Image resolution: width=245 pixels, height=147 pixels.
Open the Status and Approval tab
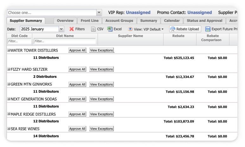tap(204, 21)
